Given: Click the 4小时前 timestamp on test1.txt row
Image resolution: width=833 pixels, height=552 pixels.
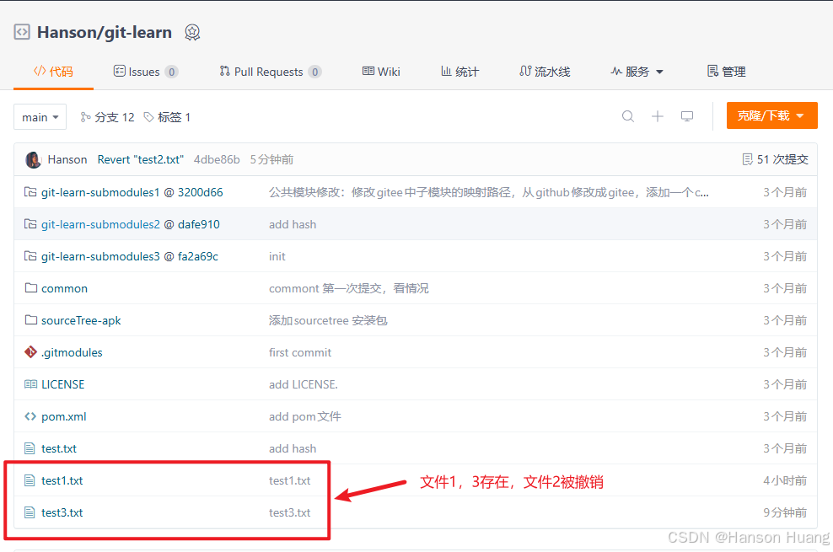Looking at the screenshot, I should 785,480.
